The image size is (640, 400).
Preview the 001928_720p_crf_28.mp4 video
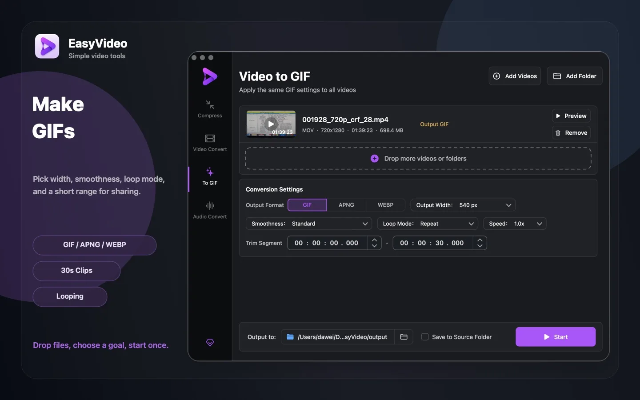[571, 116]
